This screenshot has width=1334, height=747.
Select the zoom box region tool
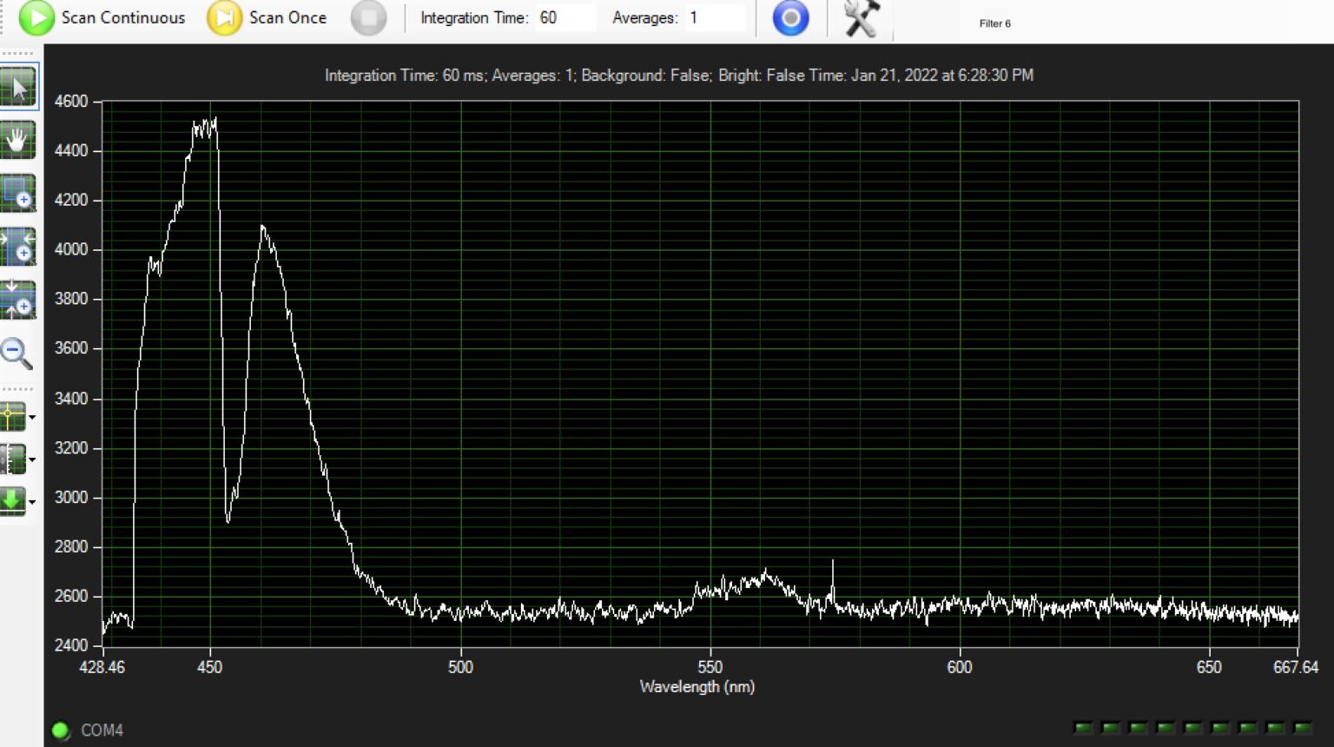point(18,193)
